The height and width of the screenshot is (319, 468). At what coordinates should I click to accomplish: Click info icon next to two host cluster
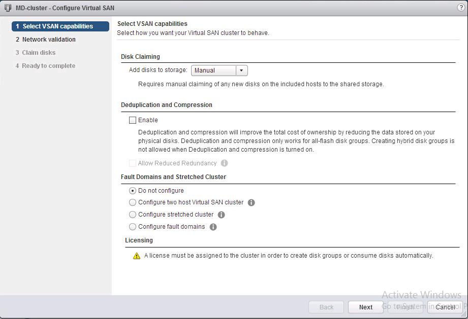point(251,202)
